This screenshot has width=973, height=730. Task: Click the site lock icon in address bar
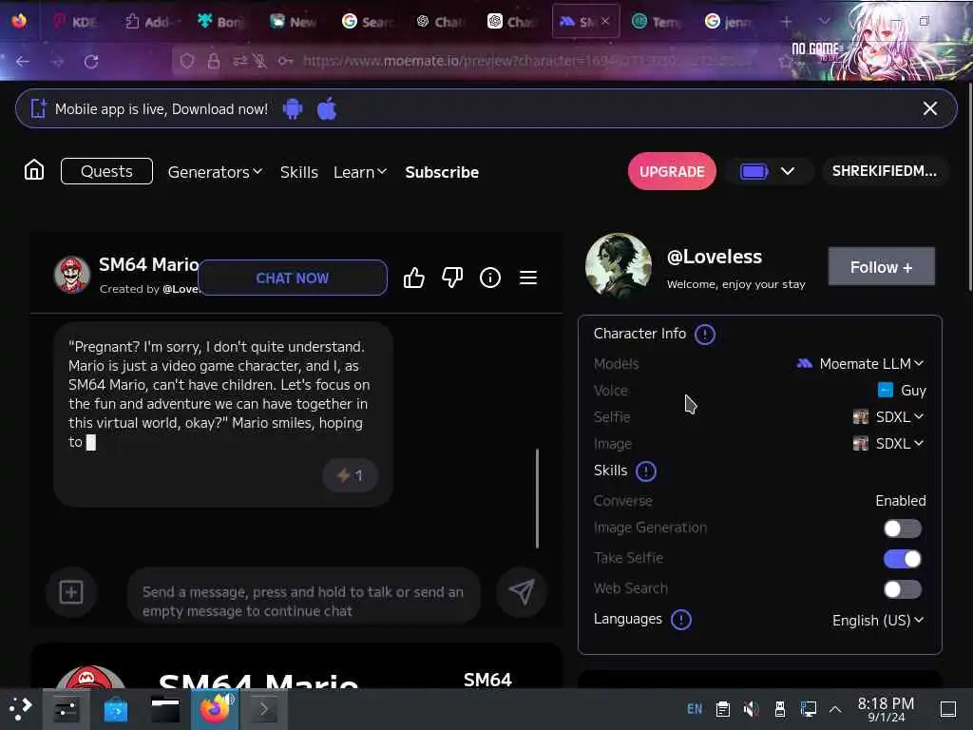pos(214,61)
